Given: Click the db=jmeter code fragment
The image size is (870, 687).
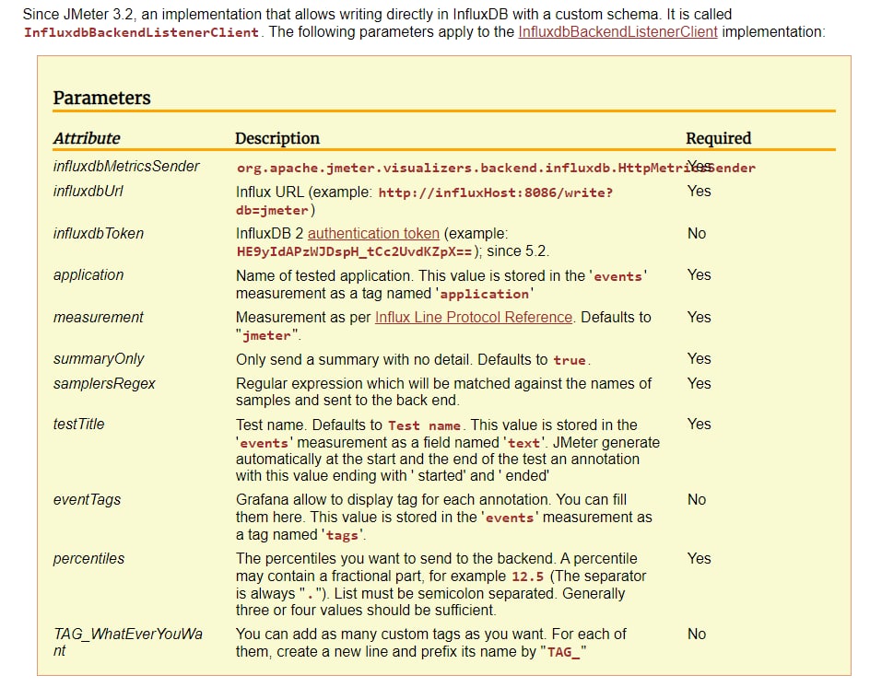Looking at the screenshot, I should tap(272, 211).
